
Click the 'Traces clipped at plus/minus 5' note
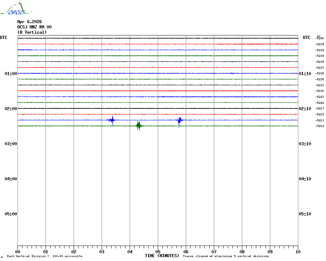[x=226, y=256]
